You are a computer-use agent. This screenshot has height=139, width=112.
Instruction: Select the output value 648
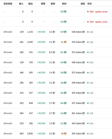click(31, 103)
